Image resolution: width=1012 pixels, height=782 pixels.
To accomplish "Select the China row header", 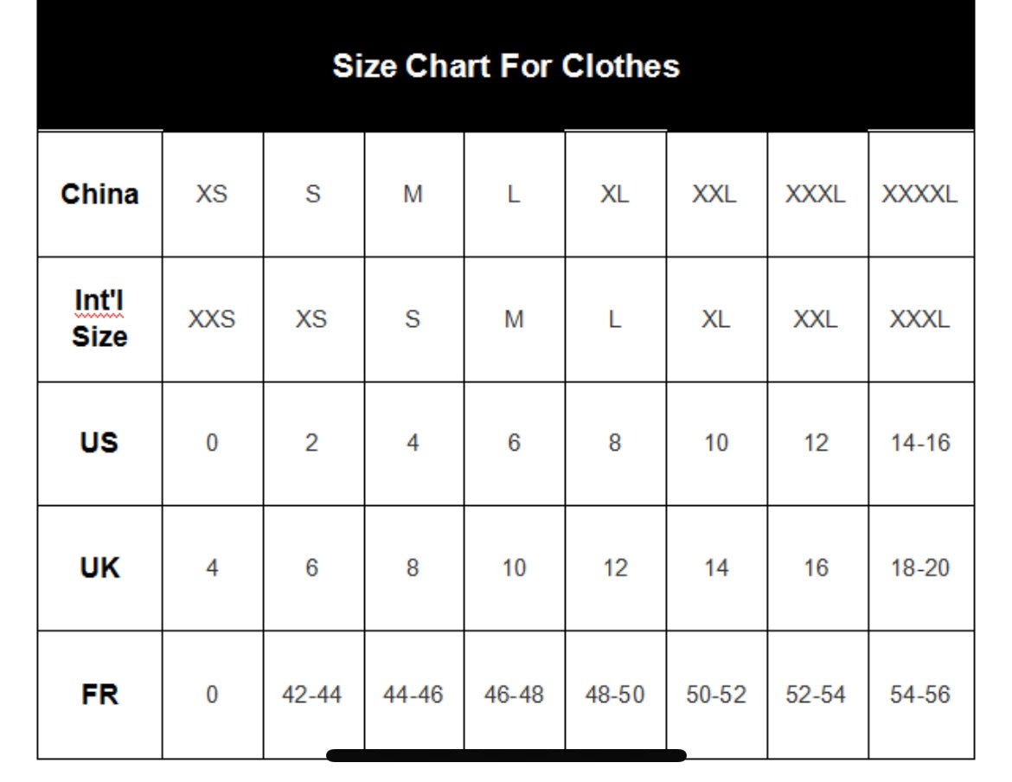I will [x=99, y=194].
